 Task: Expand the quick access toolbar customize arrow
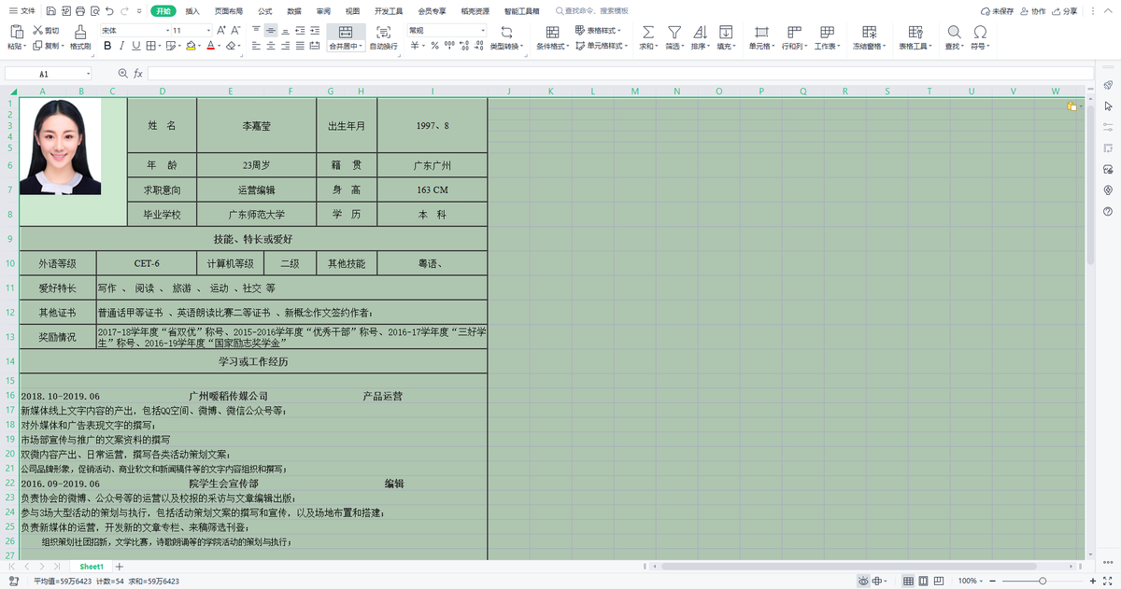tap(139, 11)
